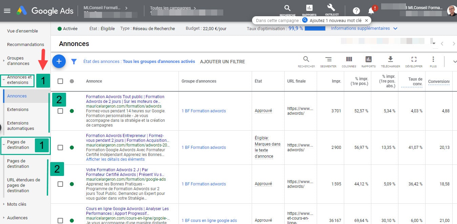Open ad group link in 'Formation Adwords Tout public' row
This screenshot has width=457, height=224.
coord(204,111)
